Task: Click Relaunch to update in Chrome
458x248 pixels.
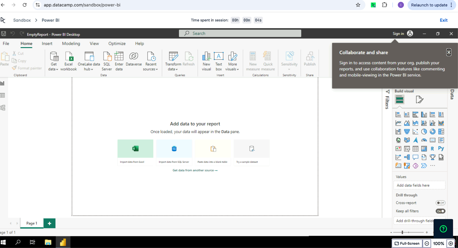Action: coord(432,5)
